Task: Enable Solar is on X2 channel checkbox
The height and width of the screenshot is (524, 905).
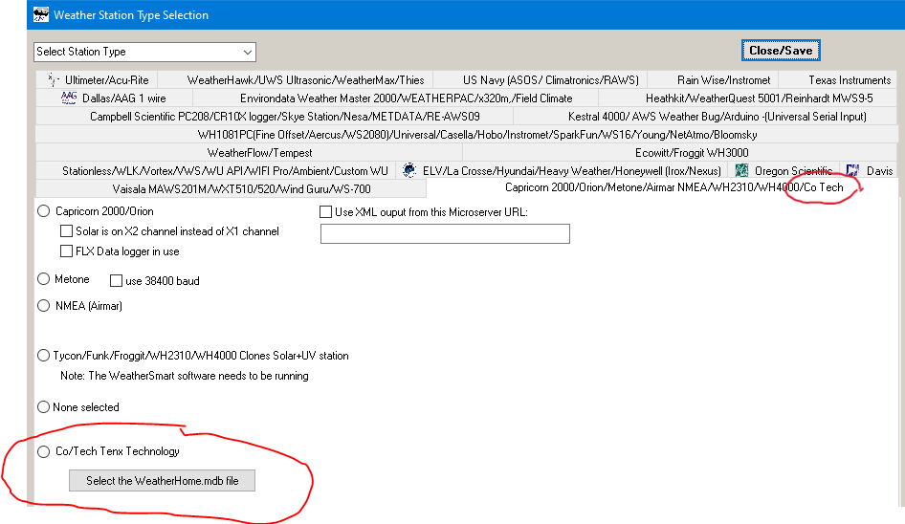Action: tap(66, 231)
